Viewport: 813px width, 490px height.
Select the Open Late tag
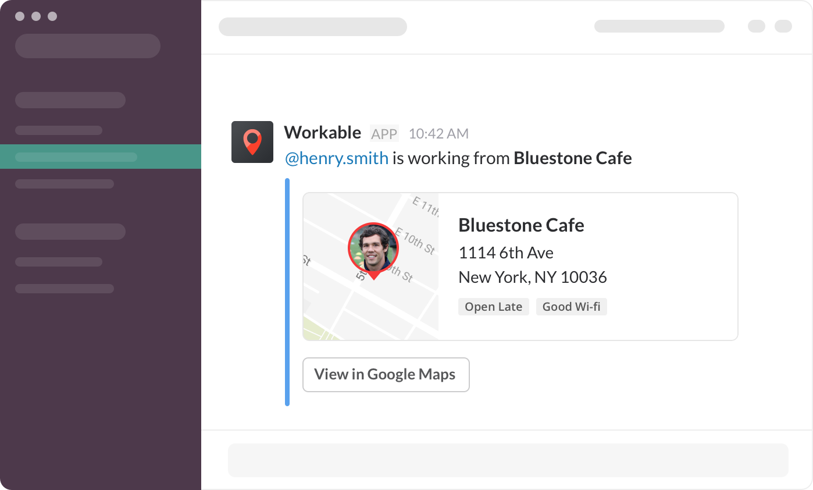493,307
